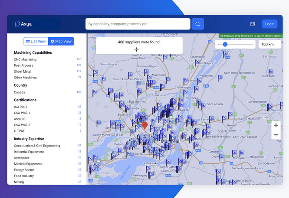The image size is (289, 198).
Task: Filter by ISO 9001 certification
Action: tap(48, 107)
